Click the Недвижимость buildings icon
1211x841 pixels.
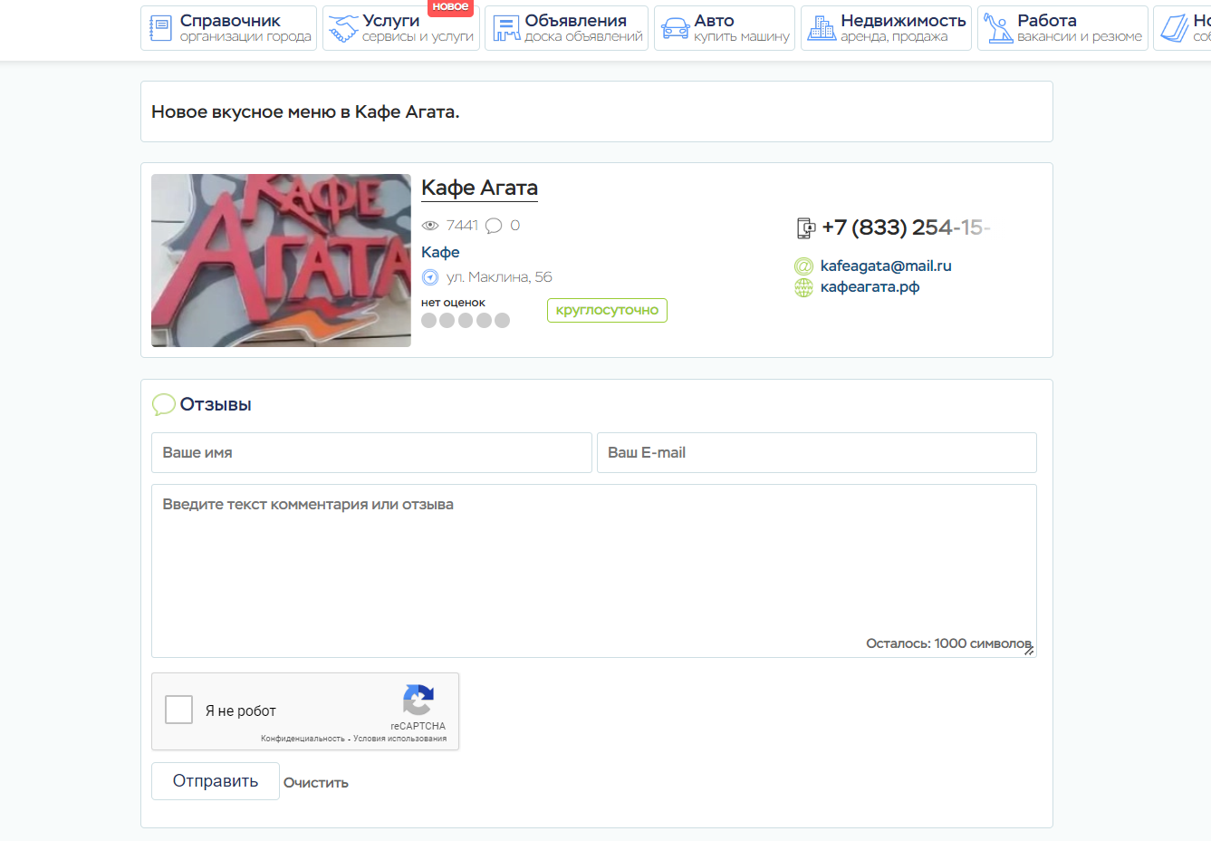(x=822, y=28)
